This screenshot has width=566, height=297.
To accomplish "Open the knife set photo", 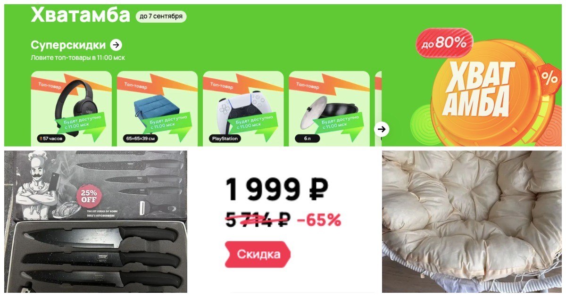I will [96, 222].
